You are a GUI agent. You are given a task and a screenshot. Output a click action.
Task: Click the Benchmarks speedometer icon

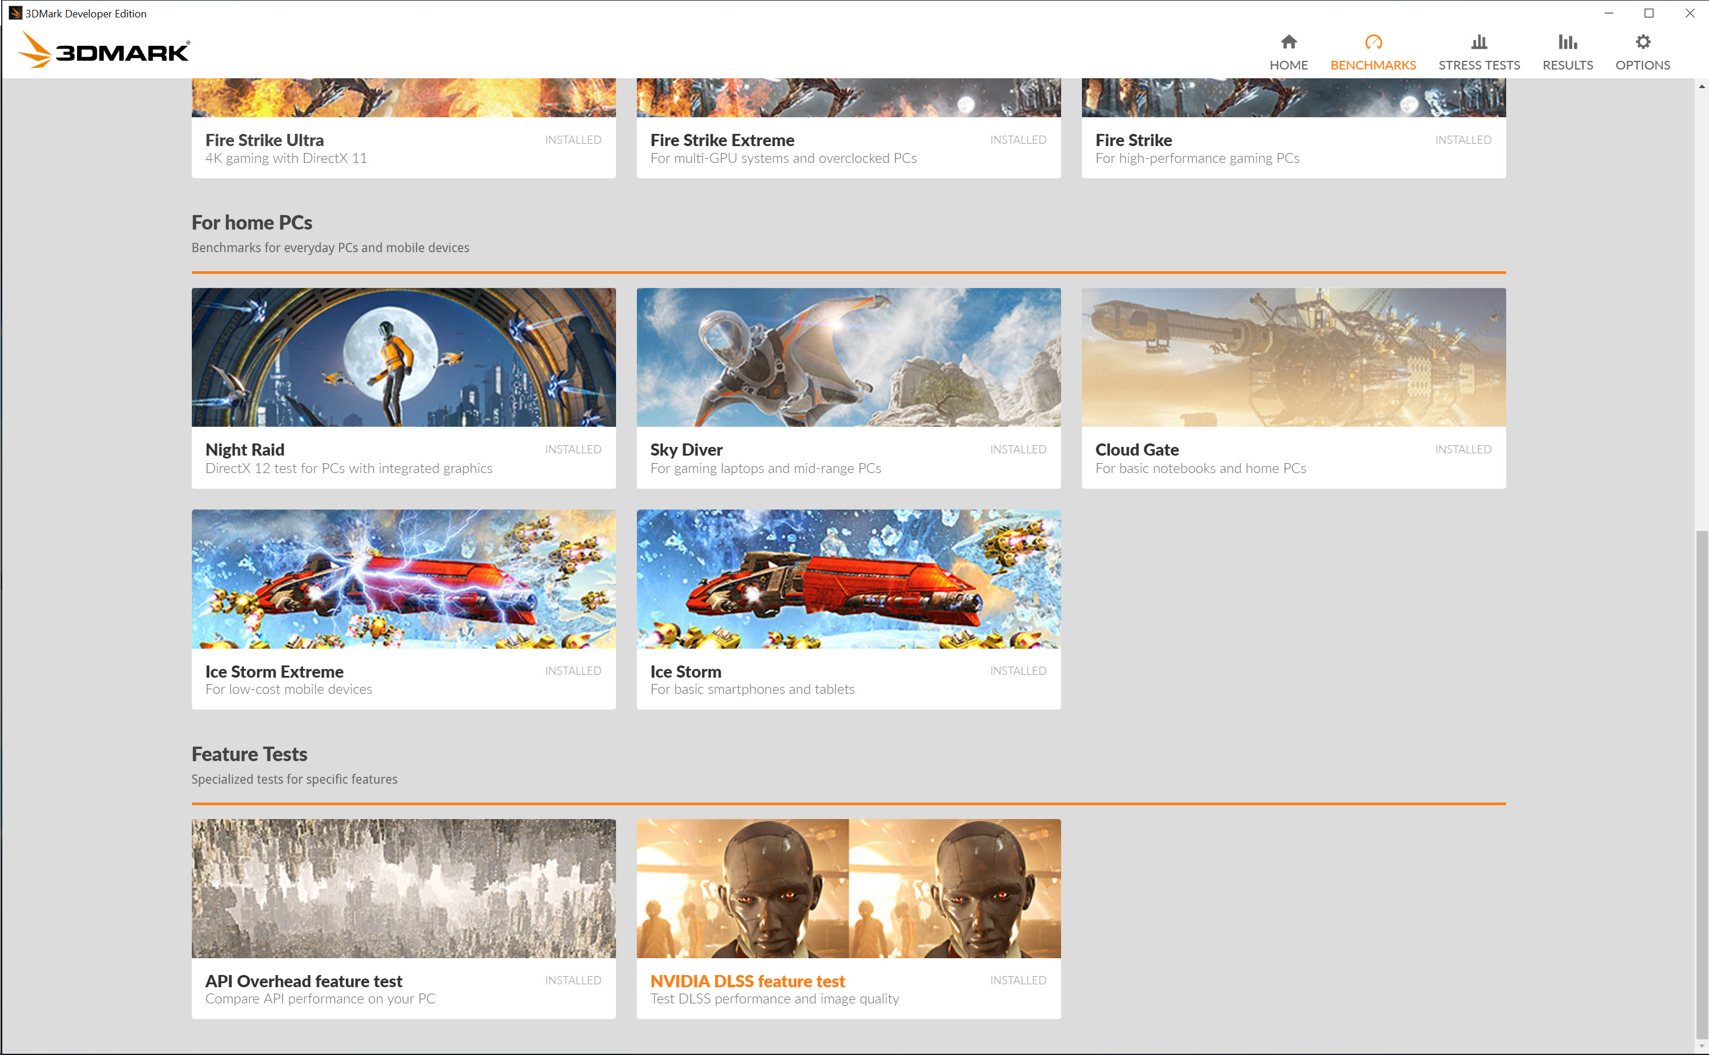(1372, 42)
